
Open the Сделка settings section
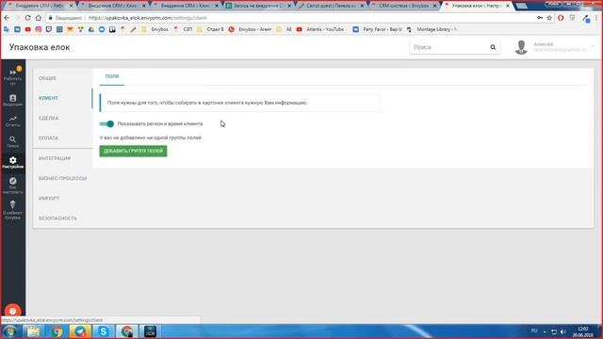pos(48,119)
